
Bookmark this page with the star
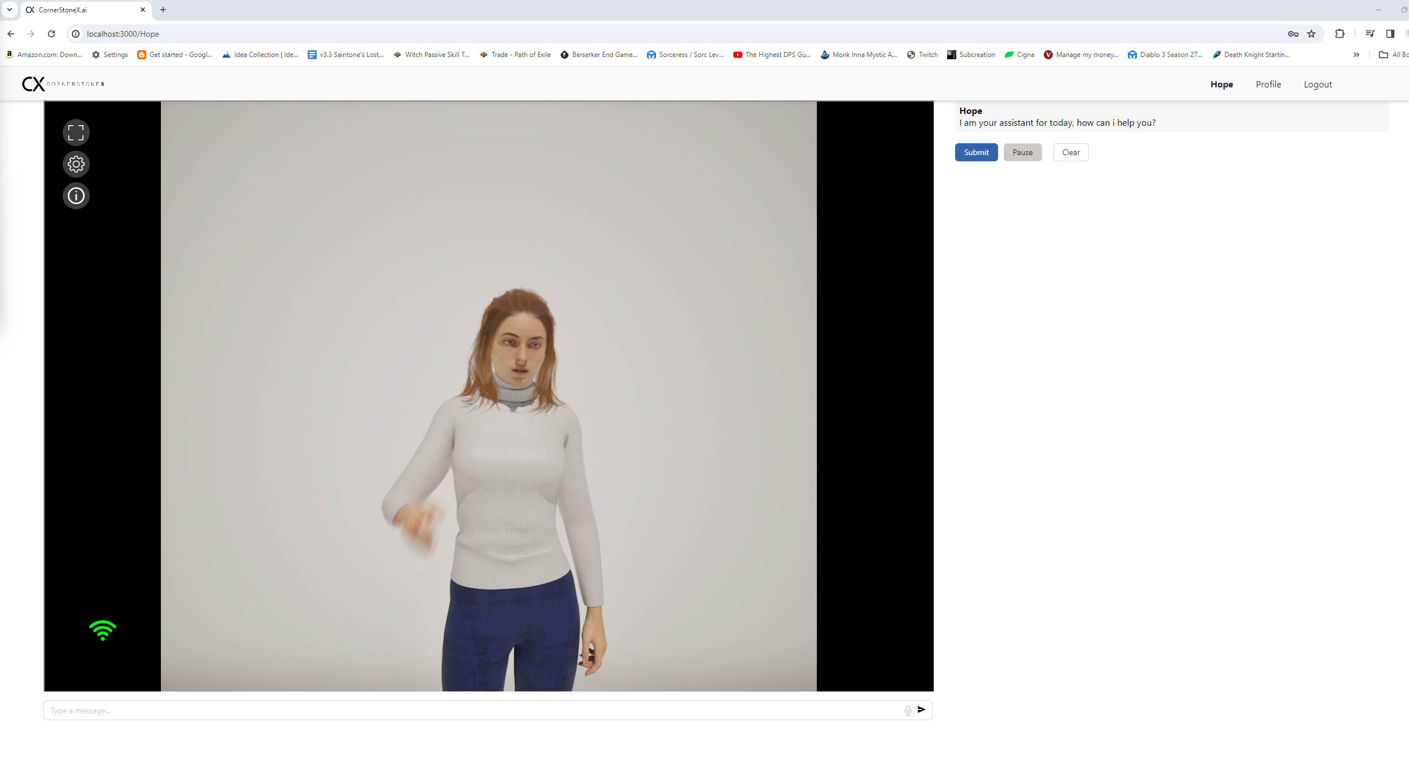pos(1311,34)
